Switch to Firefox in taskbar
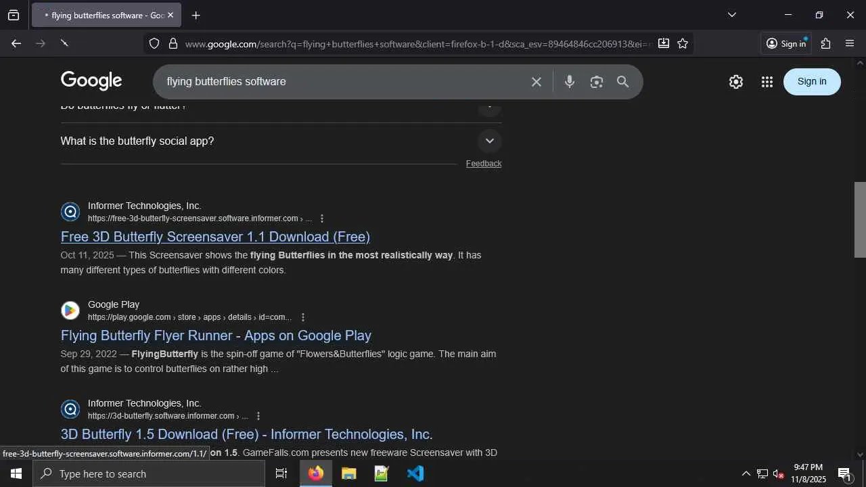Viewport: 866px width, 487px height. 316,473
